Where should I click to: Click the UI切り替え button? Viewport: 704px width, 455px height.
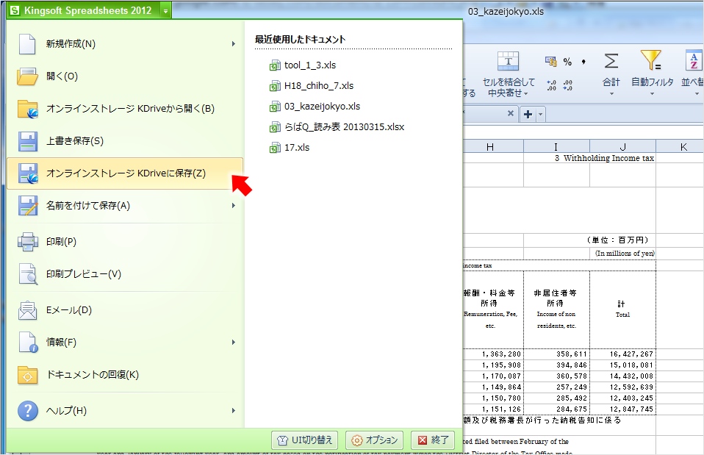click(305, 440)
